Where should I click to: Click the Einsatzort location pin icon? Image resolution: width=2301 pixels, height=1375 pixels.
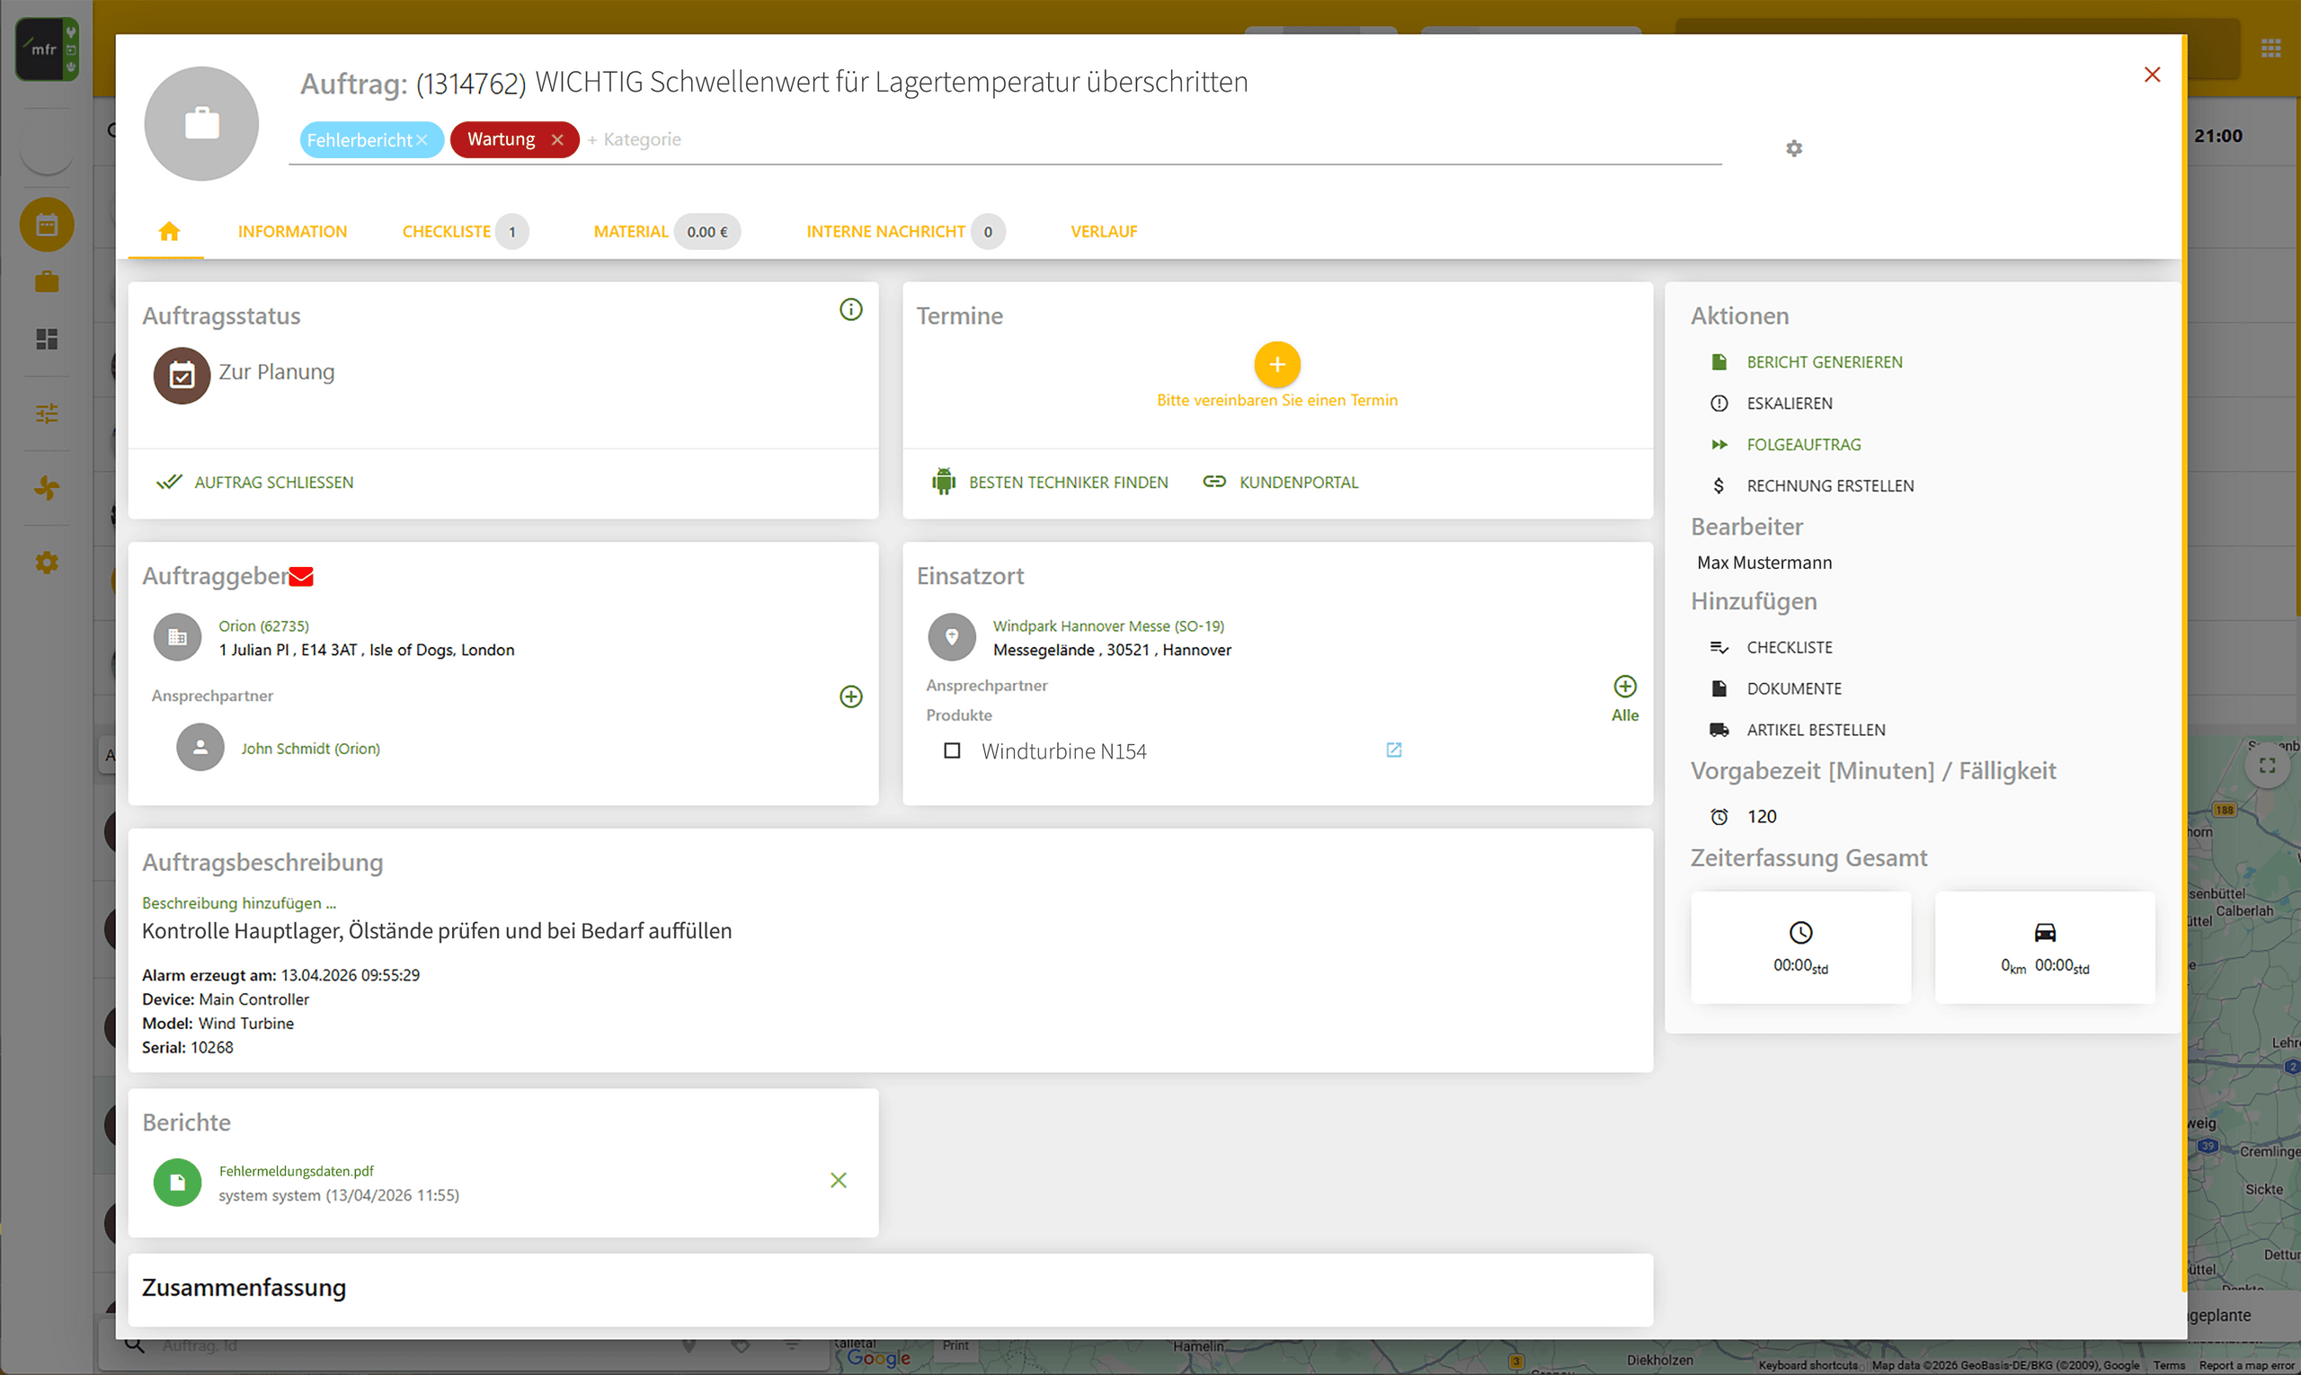pos(952,637)
